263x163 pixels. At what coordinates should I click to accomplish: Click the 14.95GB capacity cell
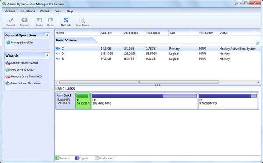click(106, 49)
